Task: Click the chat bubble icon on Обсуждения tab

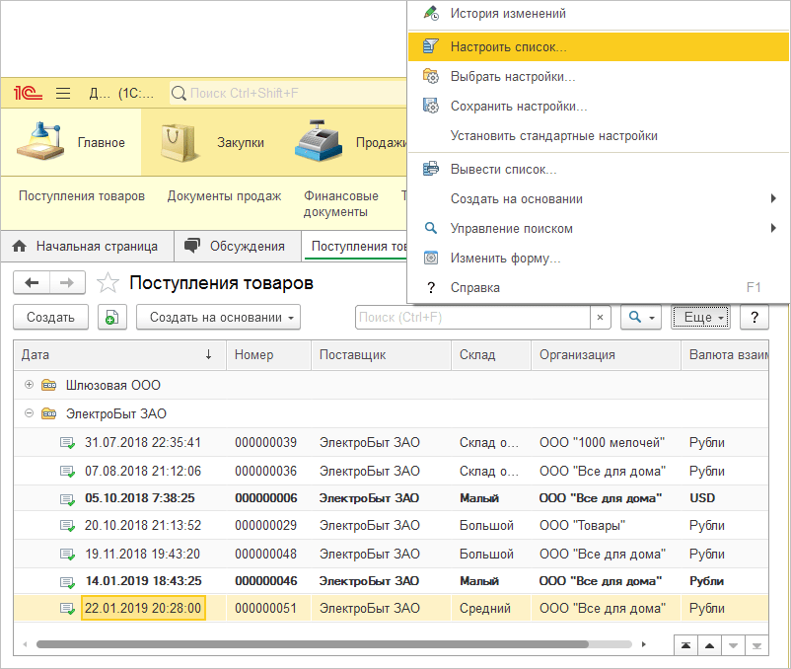Action: click(x=191, y=246)
